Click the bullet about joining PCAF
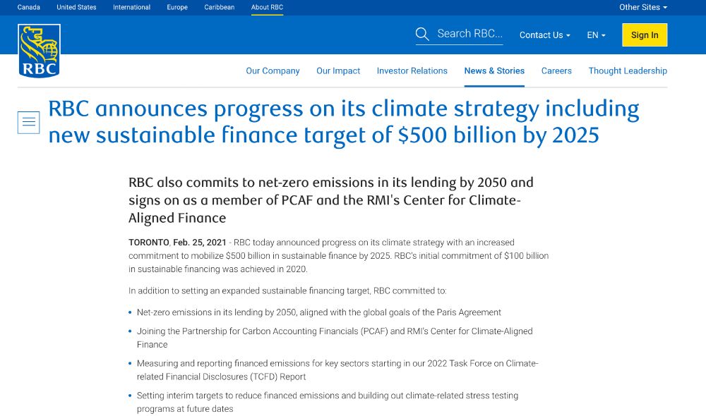The image size is (706, 416). point(335,338)
